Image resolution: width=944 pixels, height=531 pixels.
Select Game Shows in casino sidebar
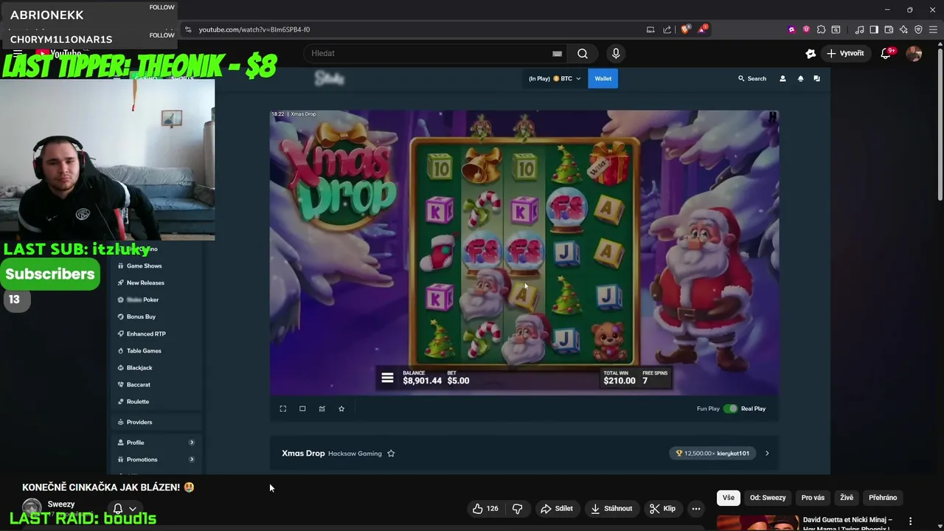click(x=144, y=265)
